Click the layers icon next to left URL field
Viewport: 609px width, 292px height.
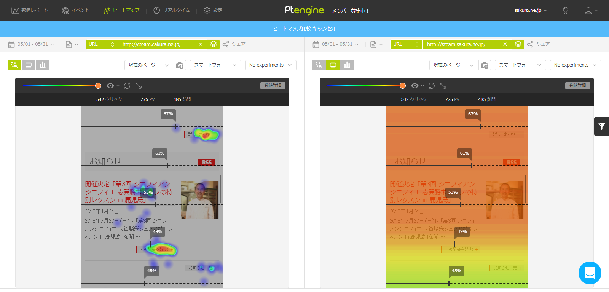pos(214,45)
